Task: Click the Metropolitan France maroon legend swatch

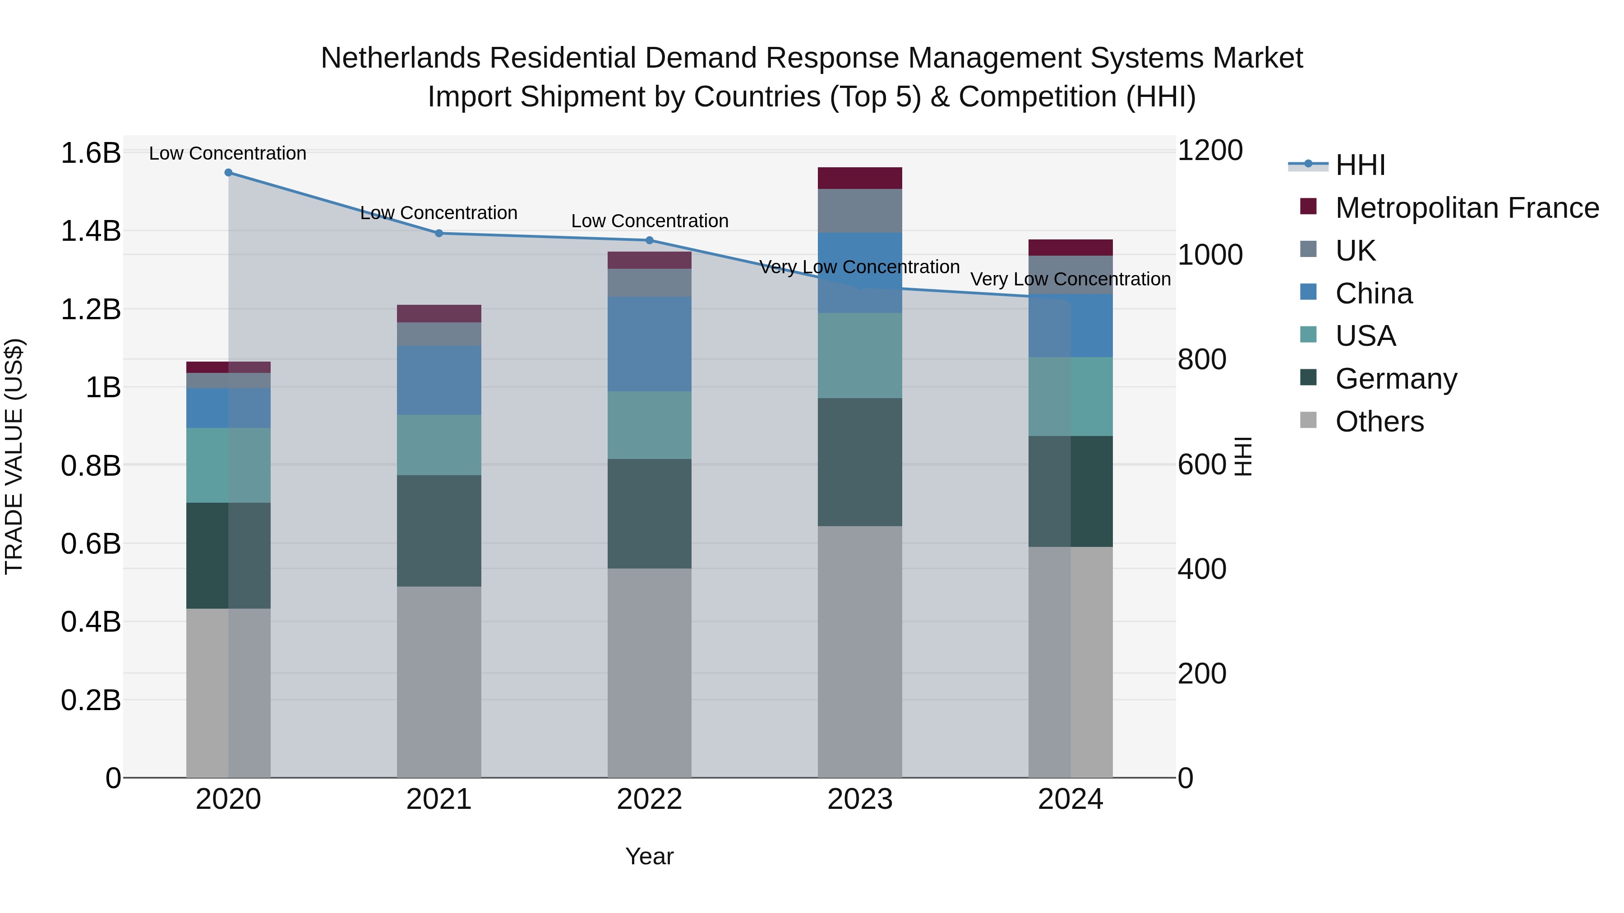Action: pos(1308,206)
